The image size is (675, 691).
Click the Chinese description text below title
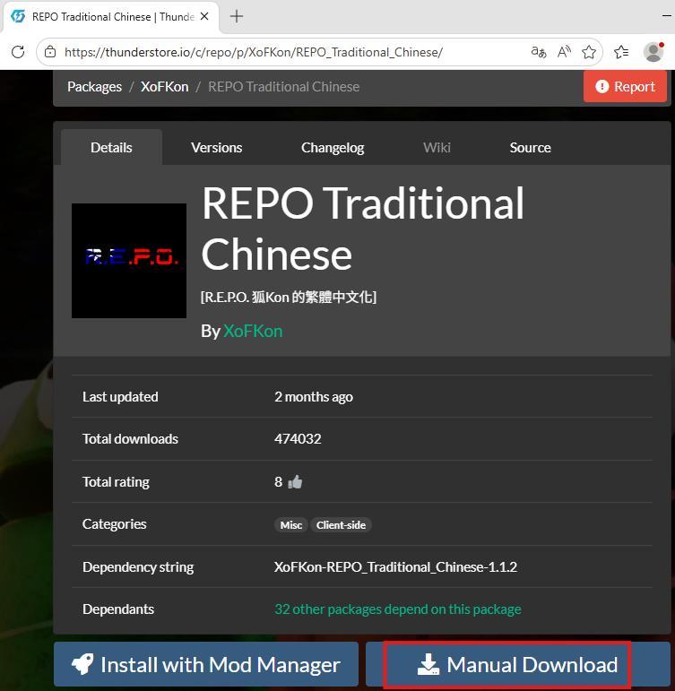point(289,297)
